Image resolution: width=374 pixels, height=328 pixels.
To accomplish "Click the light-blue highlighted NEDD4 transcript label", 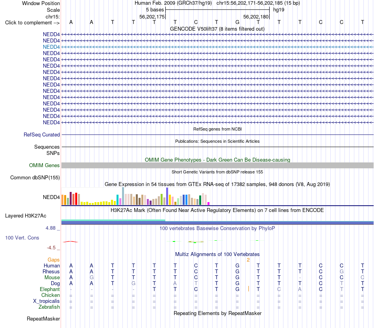I will point(51,47).
